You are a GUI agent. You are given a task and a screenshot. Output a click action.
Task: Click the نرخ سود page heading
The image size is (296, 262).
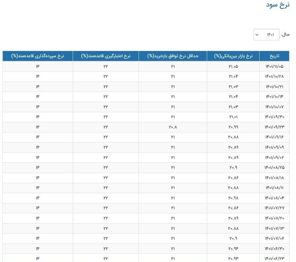tap(278, 5)
